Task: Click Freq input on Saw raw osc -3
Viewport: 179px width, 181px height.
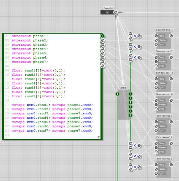Action: pos(156,36)
